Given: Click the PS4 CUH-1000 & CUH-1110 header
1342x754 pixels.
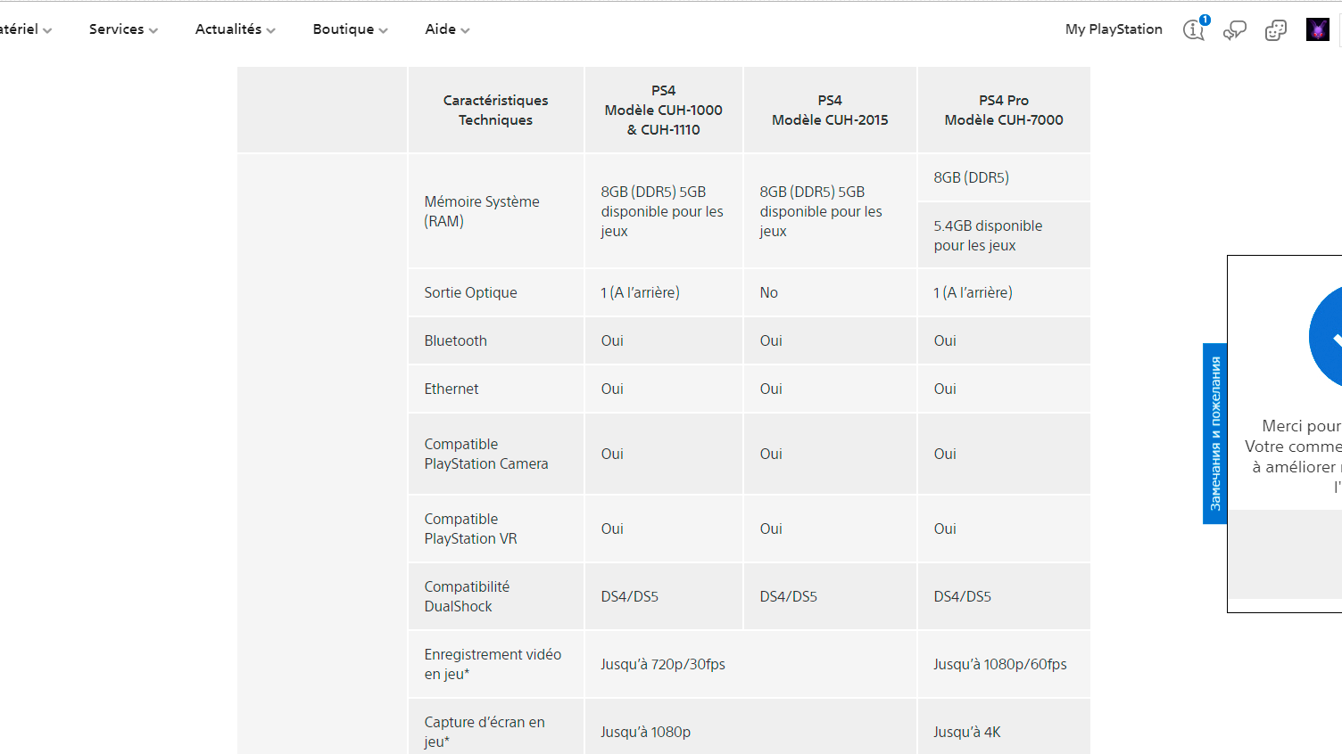Looking at the screenshot, I should 664,111.
